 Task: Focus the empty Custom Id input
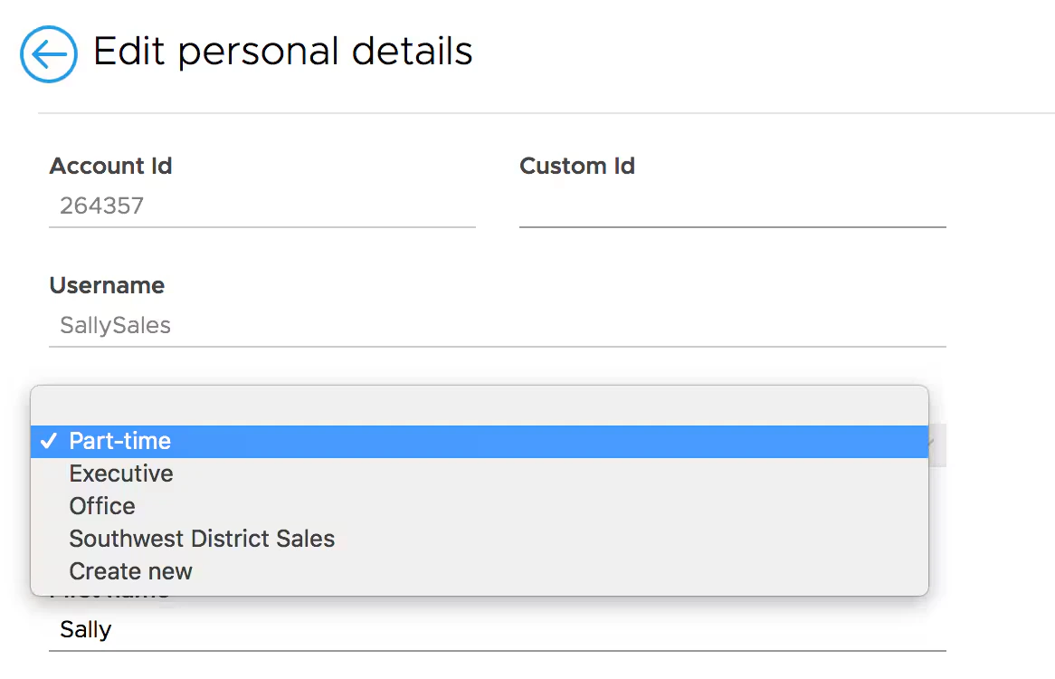(x=732, y=207)
